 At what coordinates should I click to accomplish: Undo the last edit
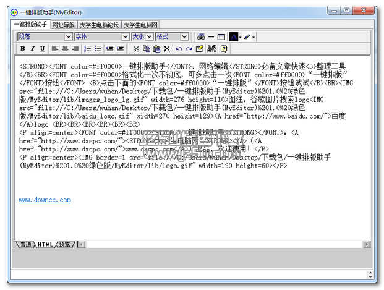coord(179,49)
